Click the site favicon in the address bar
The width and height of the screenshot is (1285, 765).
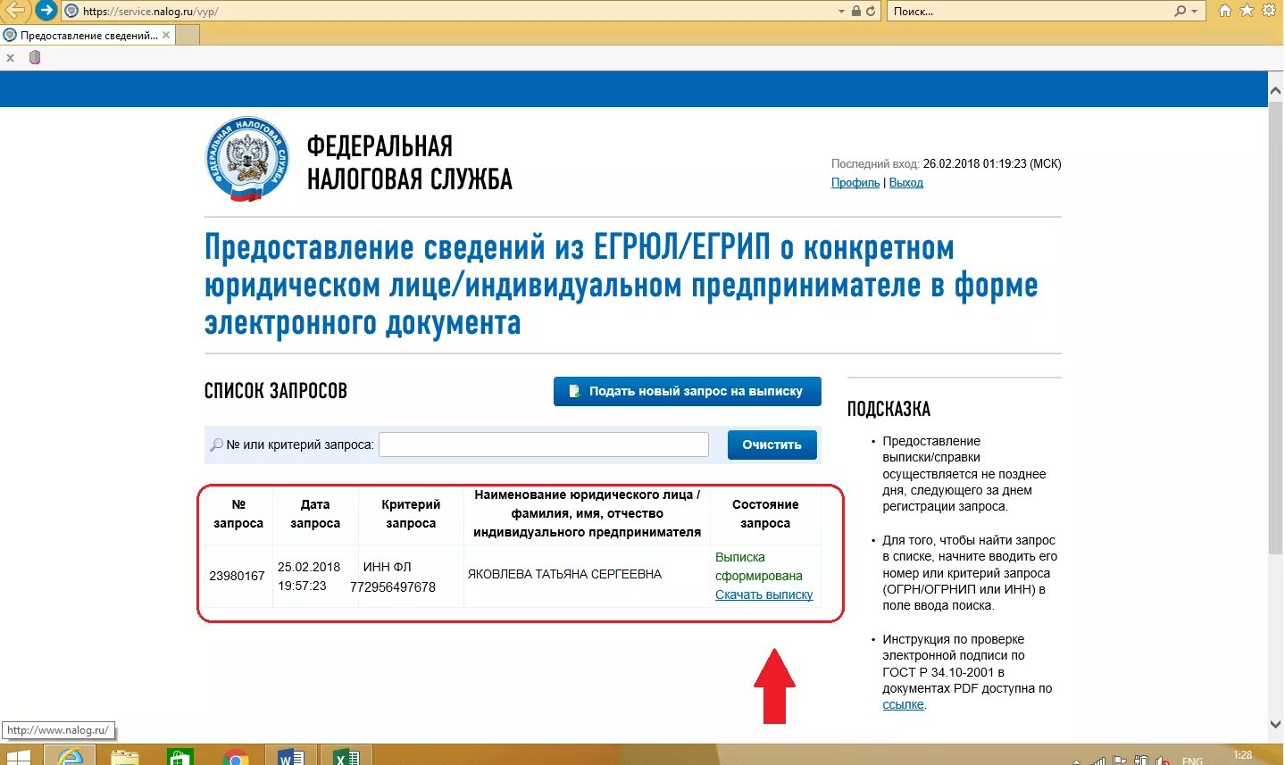pyautogui.click(x=71, y=12)
